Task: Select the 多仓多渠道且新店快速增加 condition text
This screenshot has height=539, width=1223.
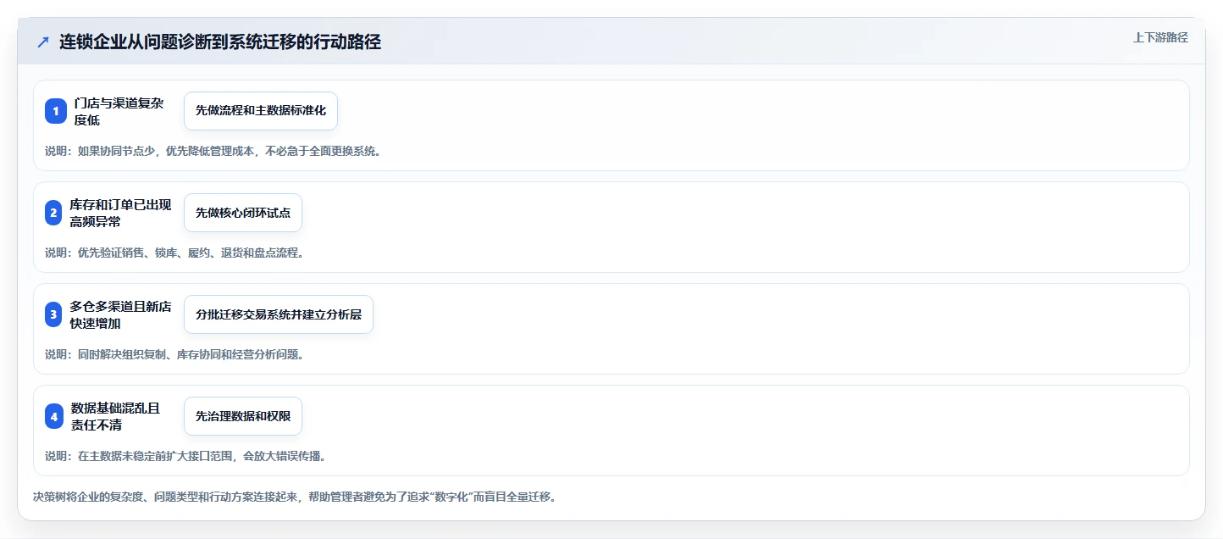Action: point(120,314)
